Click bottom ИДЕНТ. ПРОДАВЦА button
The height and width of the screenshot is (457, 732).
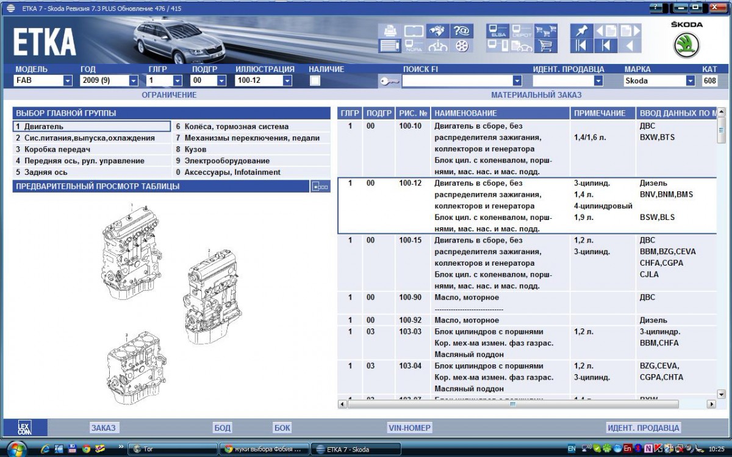[643, 428]
